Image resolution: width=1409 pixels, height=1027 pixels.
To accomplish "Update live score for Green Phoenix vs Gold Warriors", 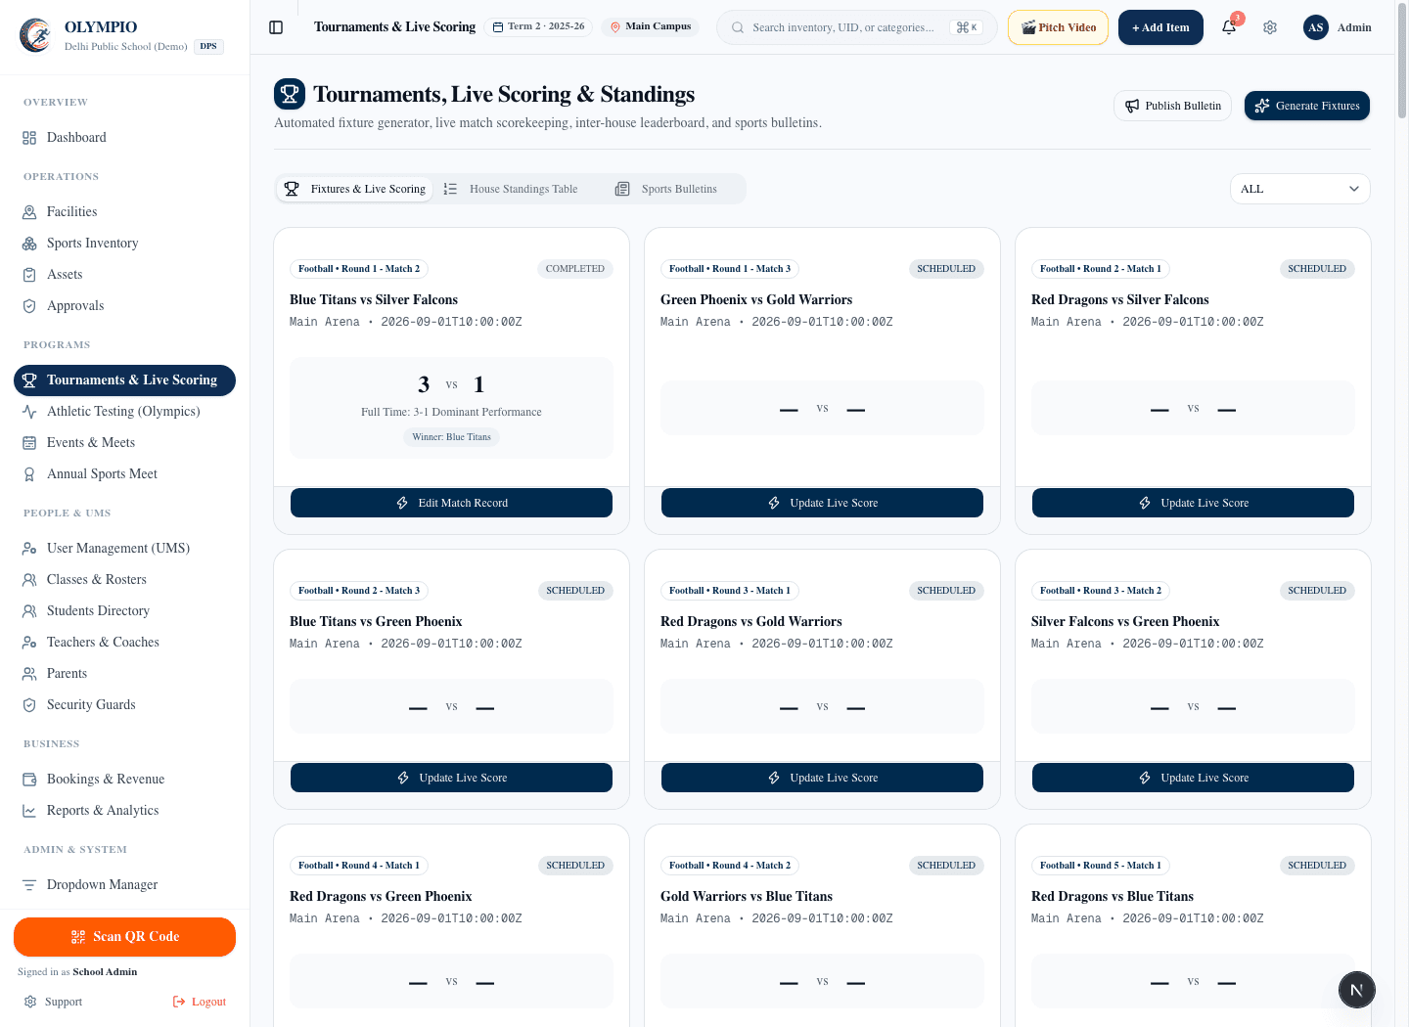I will click(822, 503).
